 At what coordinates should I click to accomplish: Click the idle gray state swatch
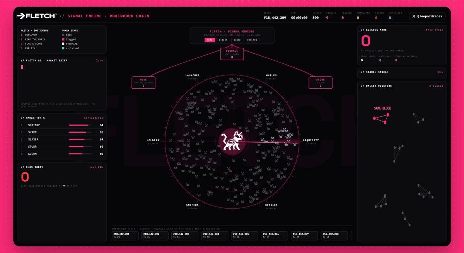click(x=63, y=35)
